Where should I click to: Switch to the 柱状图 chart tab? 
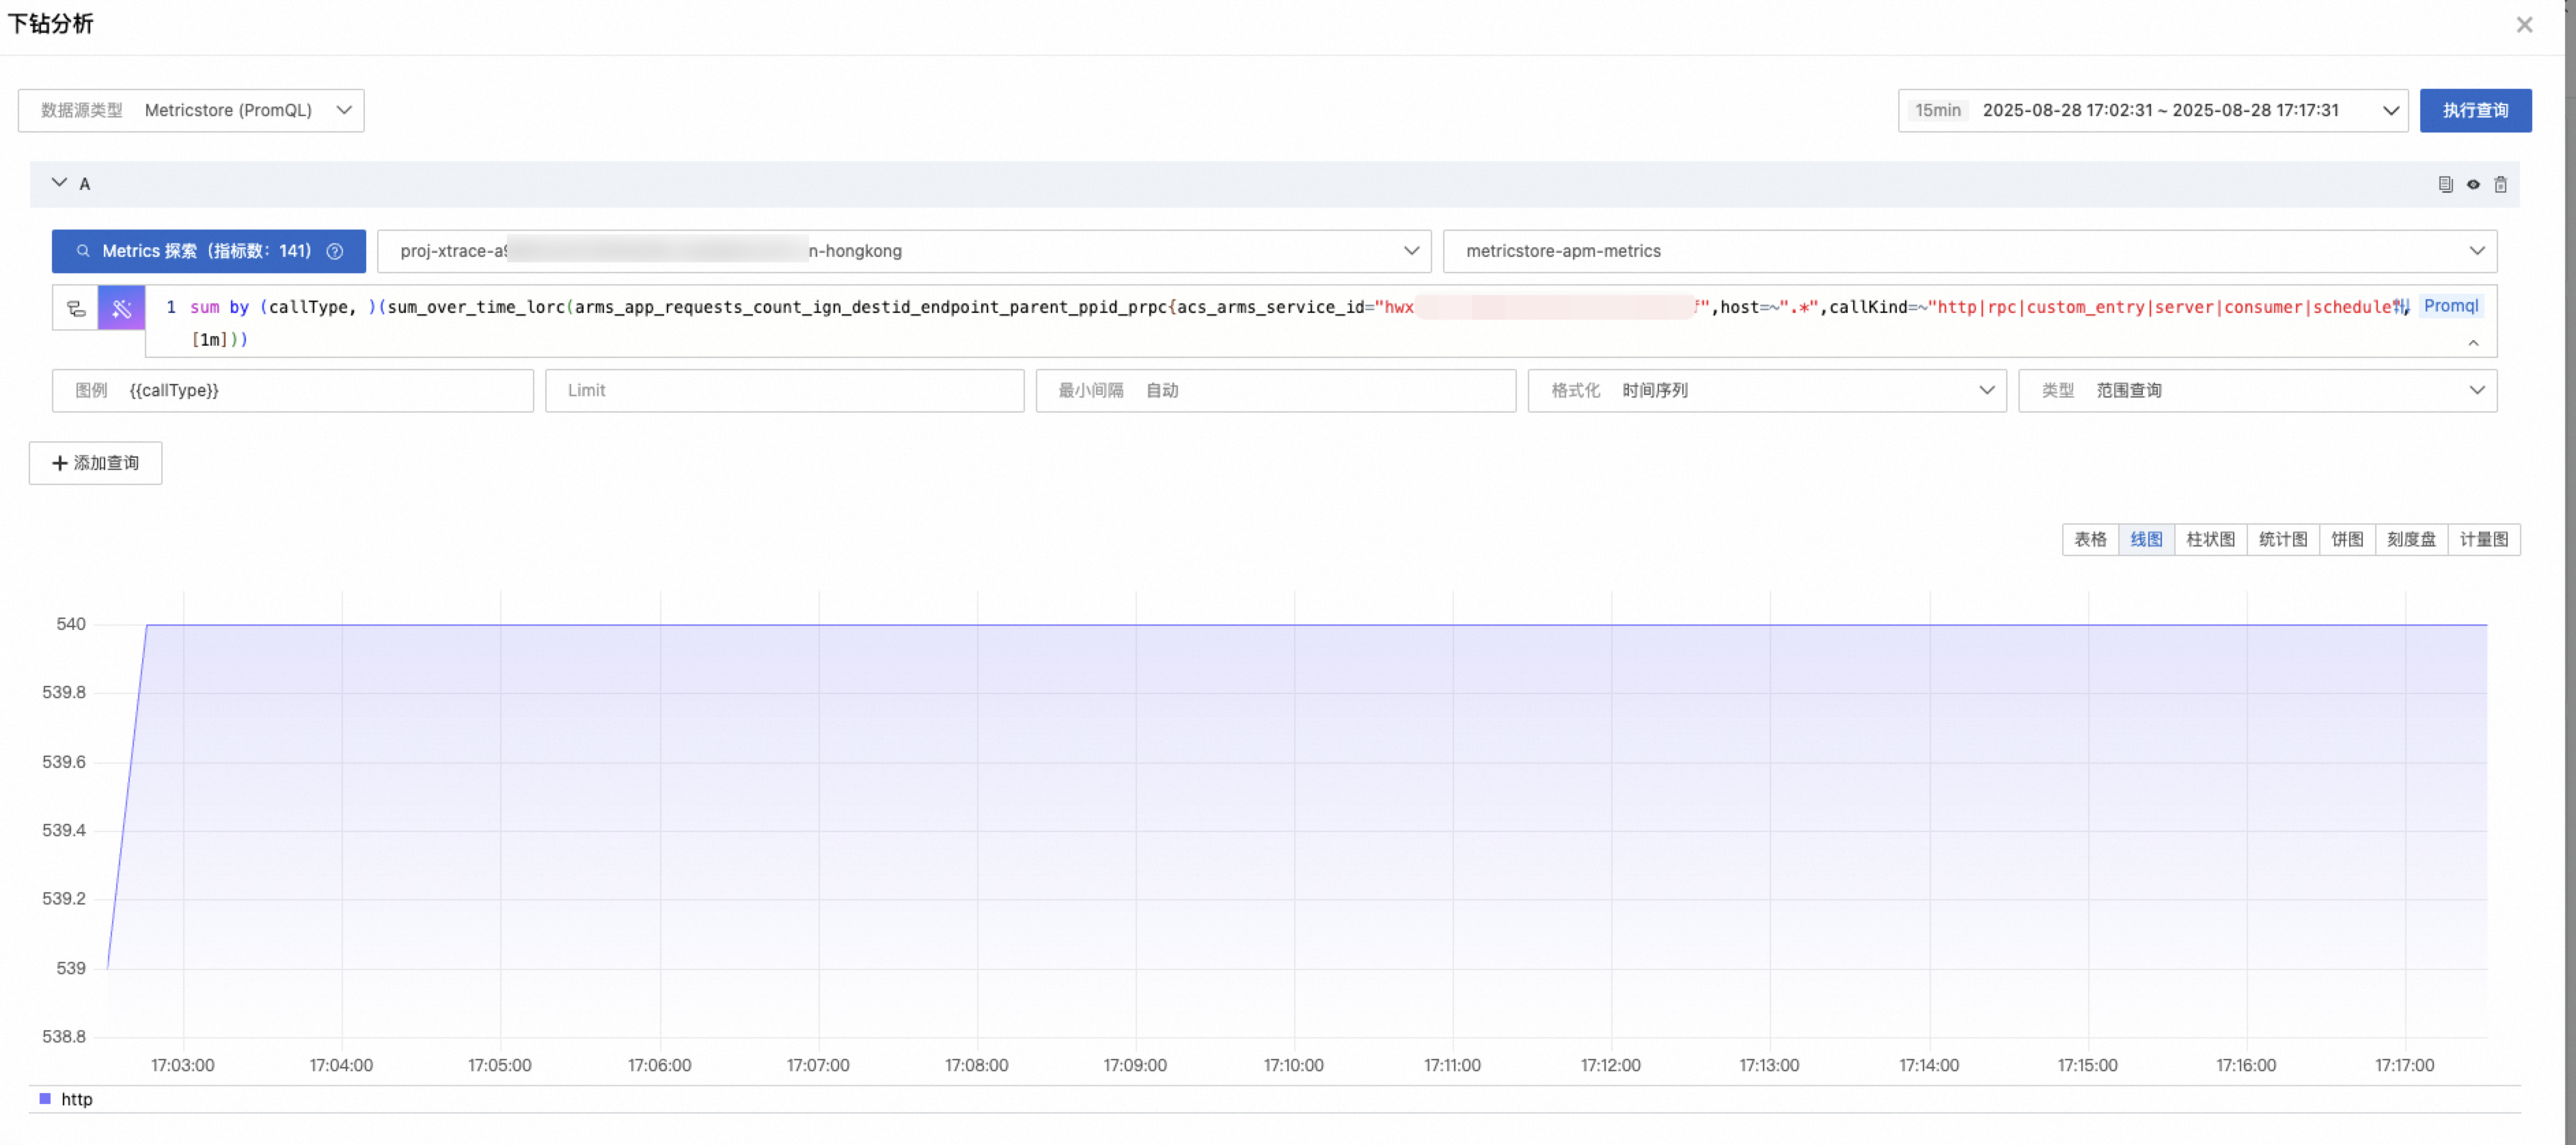coord(2210,539)
